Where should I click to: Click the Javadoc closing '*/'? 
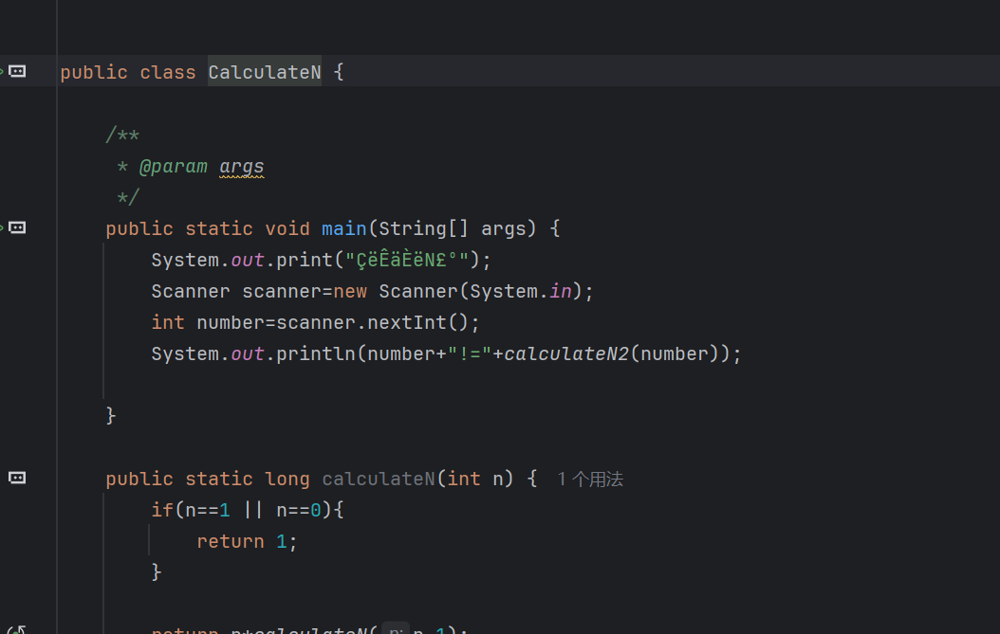[128, 197]
